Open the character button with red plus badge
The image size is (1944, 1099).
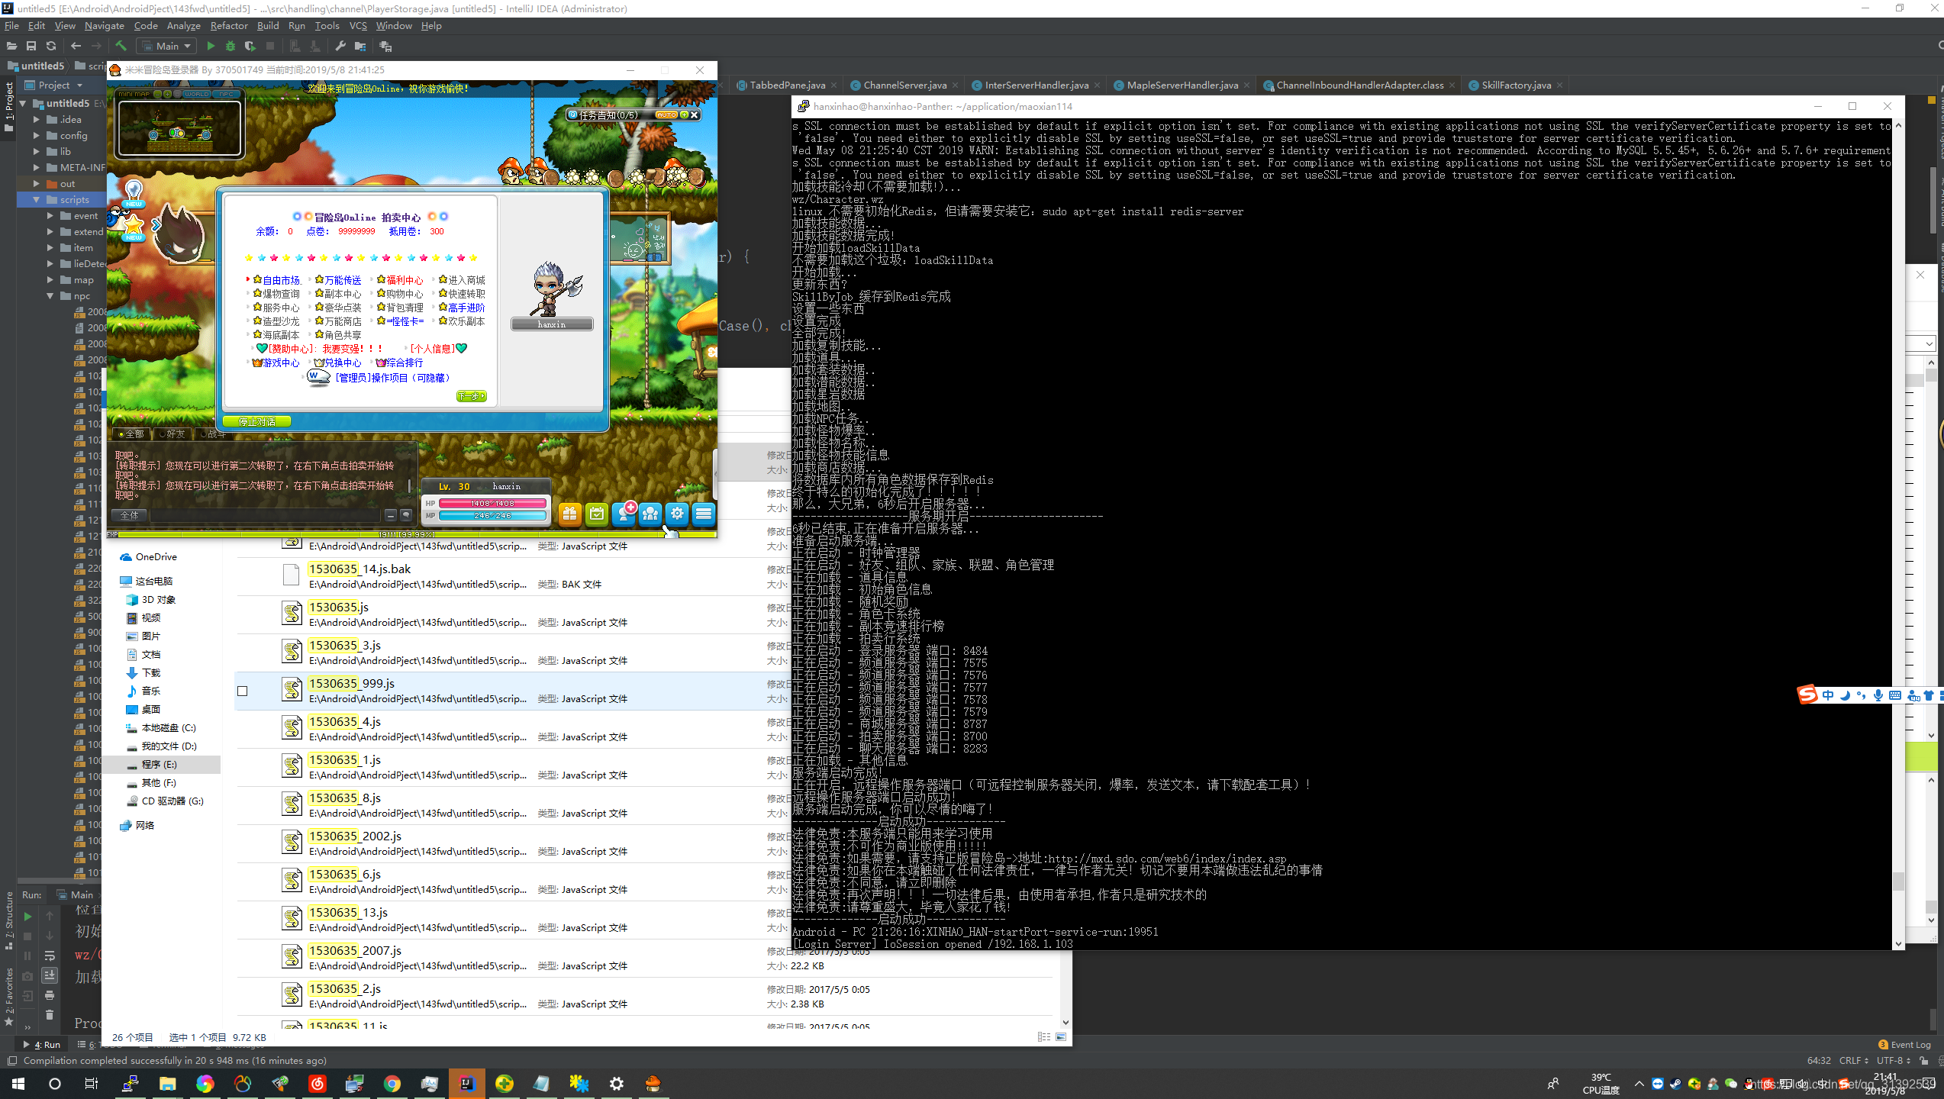click(624, 513)
